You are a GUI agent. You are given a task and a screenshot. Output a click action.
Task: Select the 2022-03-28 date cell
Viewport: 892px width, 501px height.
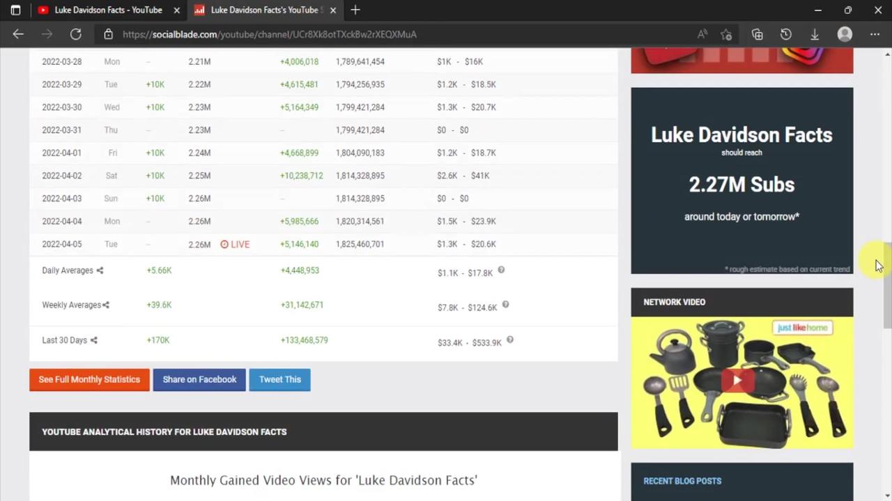[61, 62]
